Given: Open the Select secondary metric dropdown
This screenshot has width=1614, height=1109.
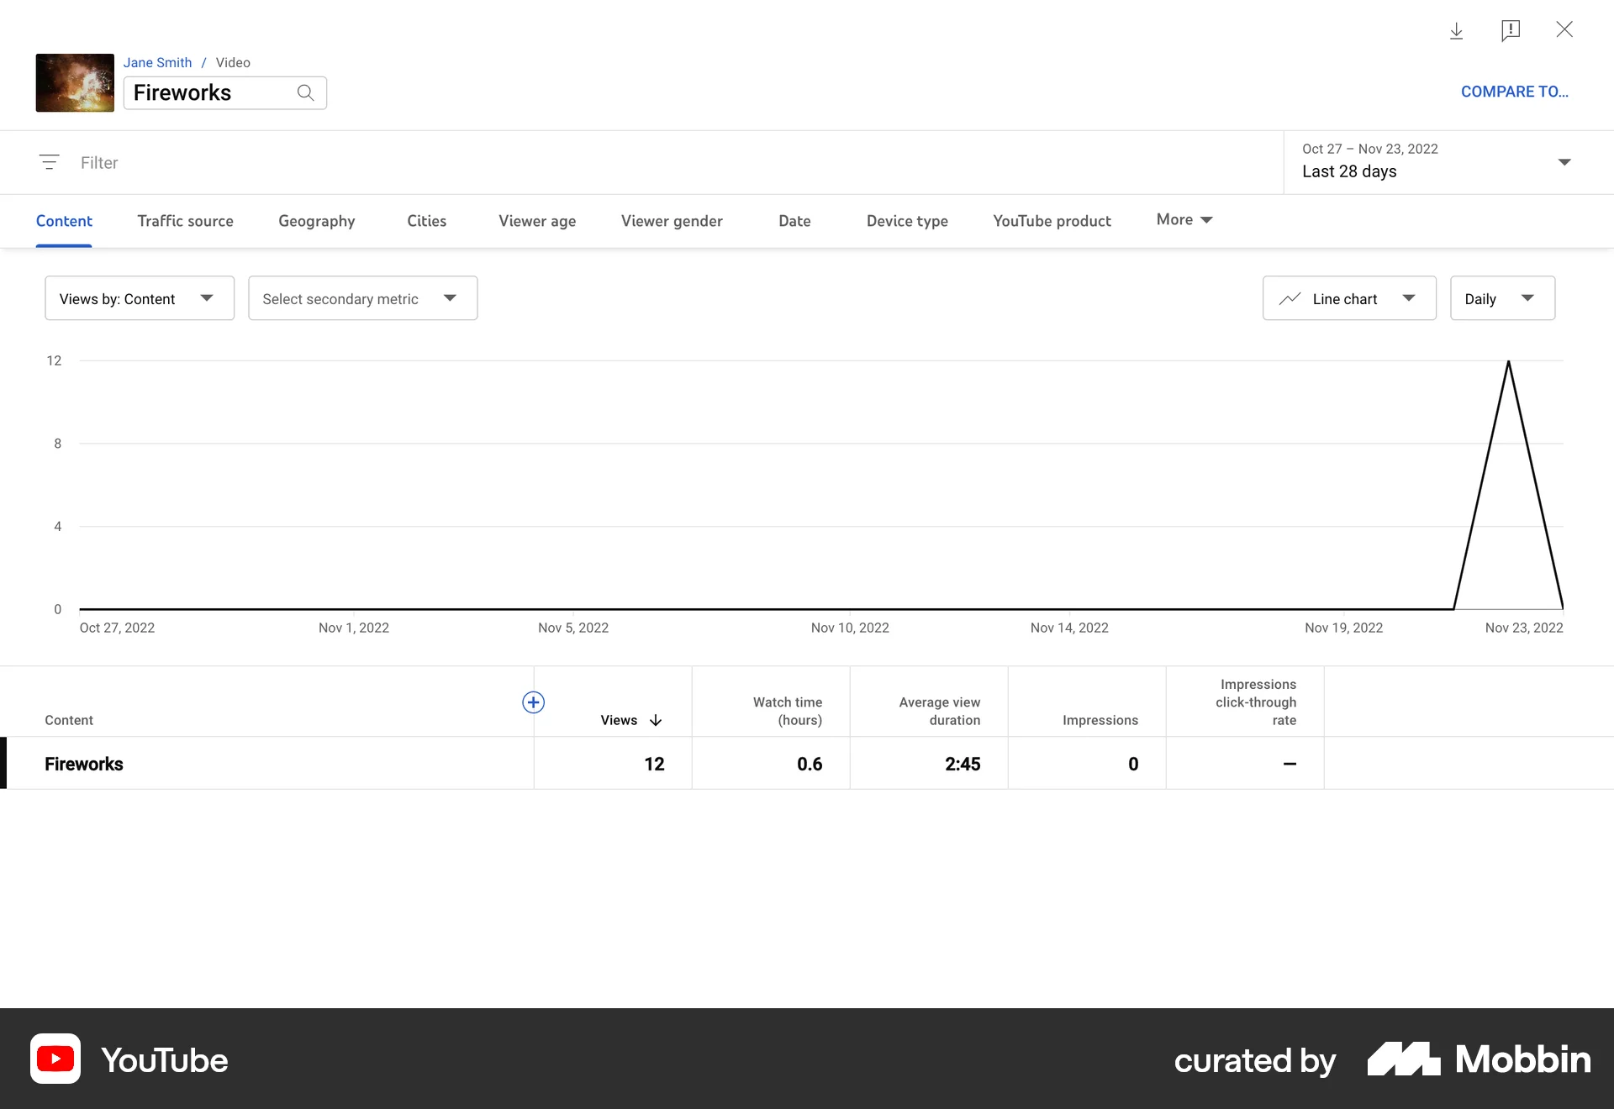Looking at the screenshot, I should [x=362, y=298].
